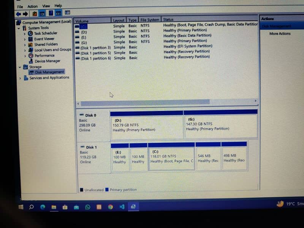Sort by File System column header
The height and width of the screenshot is (228, 304).
150,20
